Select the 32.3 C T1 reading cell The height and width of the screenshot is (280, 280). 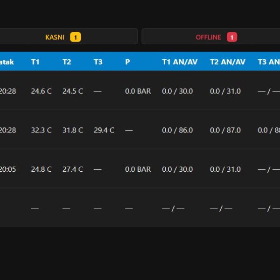coord(41,130)
